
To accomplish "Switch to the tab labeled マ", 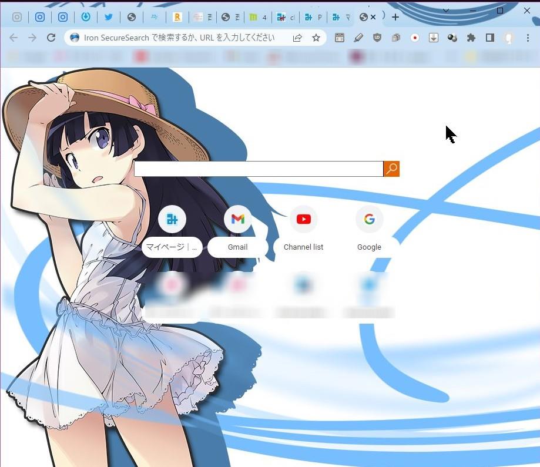I will 341,17.
